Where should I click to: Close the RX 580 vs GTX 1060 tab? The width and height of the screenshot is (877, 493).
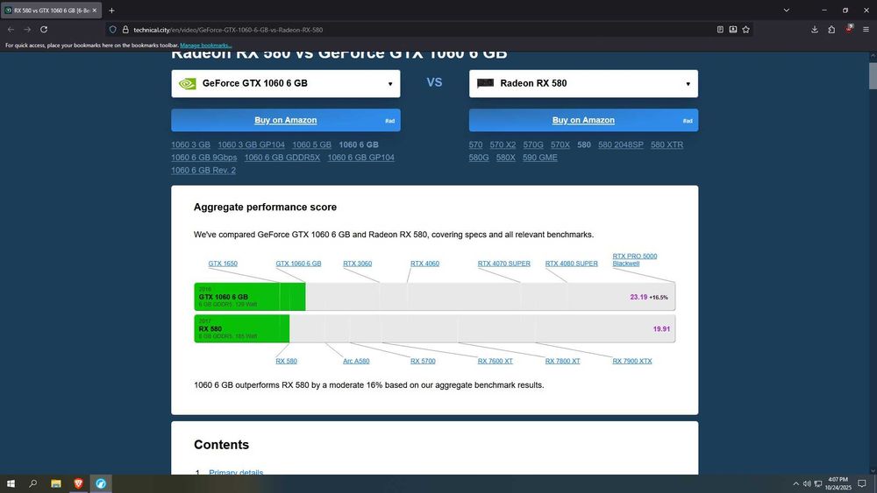94,10
